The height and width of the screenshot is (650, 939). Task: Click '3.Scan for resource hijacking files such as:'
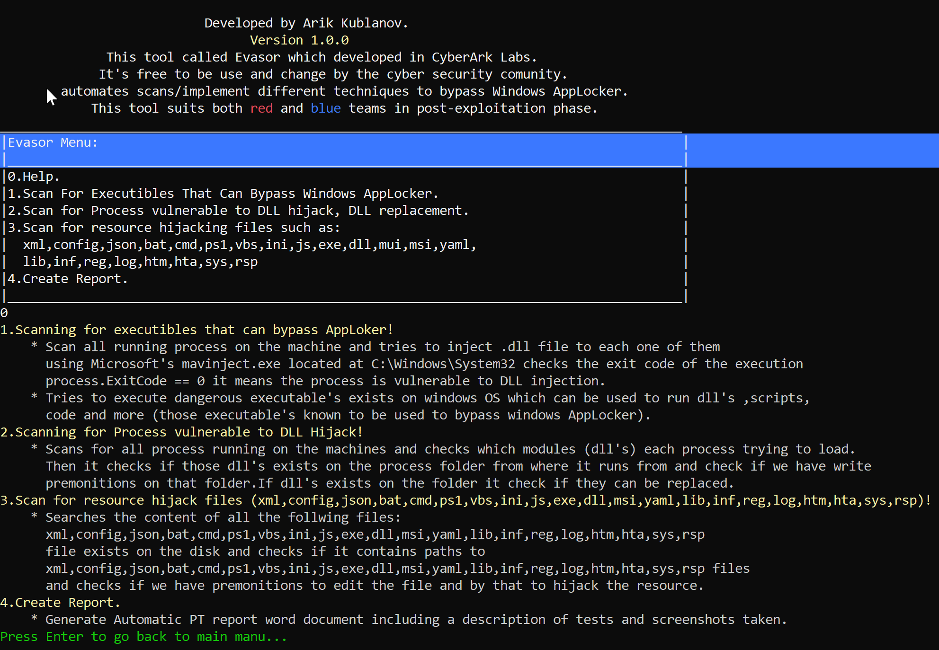(x=174, y=228)
